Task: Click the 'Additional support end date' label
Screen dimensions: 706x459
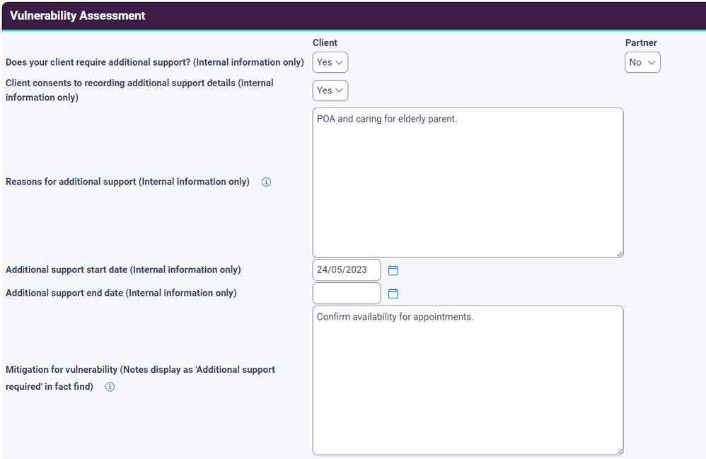Action: [x=121, y=293]
